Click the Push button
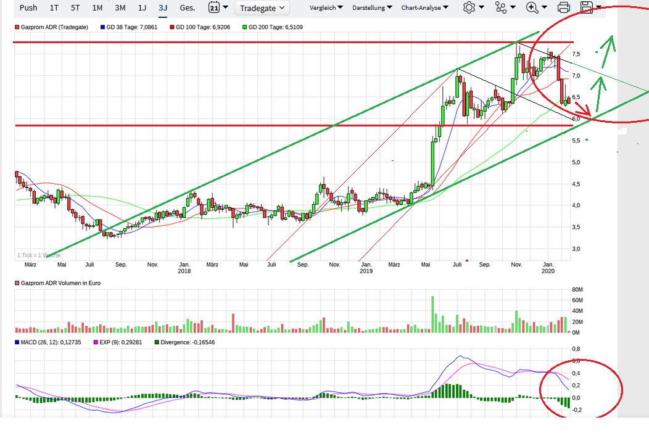Image resolution: width=649 pixels, height=433 pixels. [28, 7]
